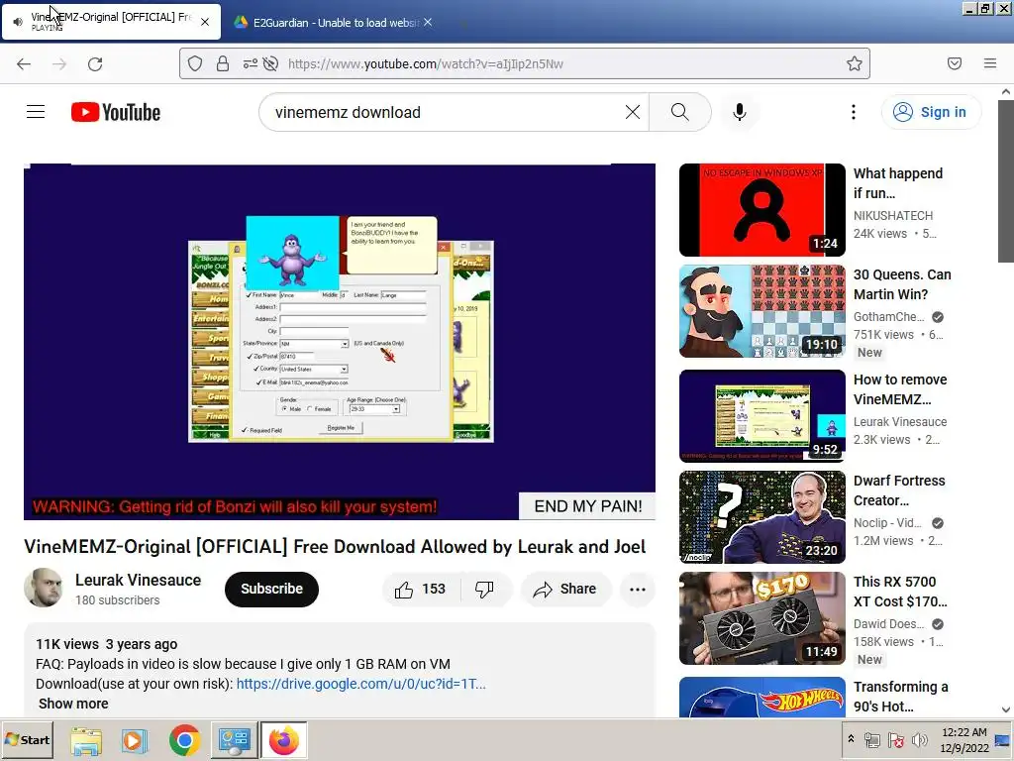Viewport: 1014px width, 761px height.
Task: Open Firefox application hamburger menu
Action: 990,63
